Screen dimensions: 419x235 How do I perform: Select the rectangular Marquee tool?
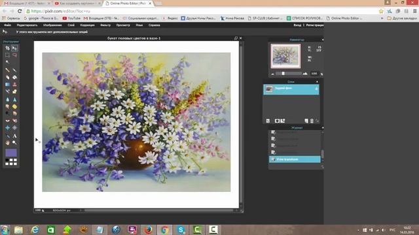coord(7,55)
